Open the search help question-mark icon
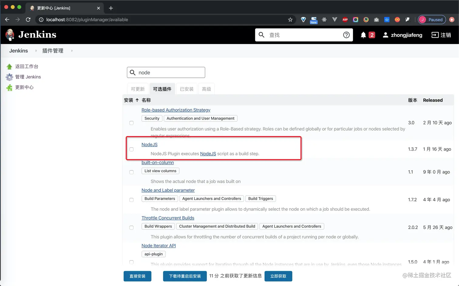The height and width of the screenshot is (286, 459). (x=346, y=35)
